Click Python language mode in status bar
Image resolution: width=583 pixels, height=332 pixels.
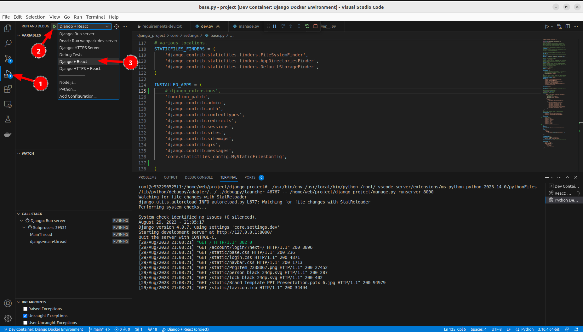coord(527,329)
